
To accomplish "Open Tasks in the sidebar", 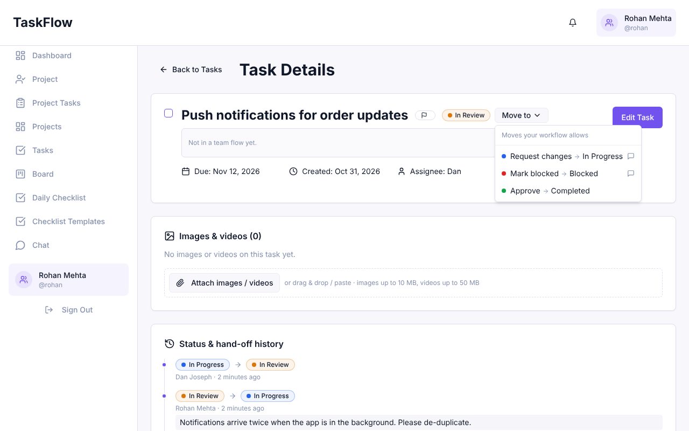I will [x=68, y=150].
